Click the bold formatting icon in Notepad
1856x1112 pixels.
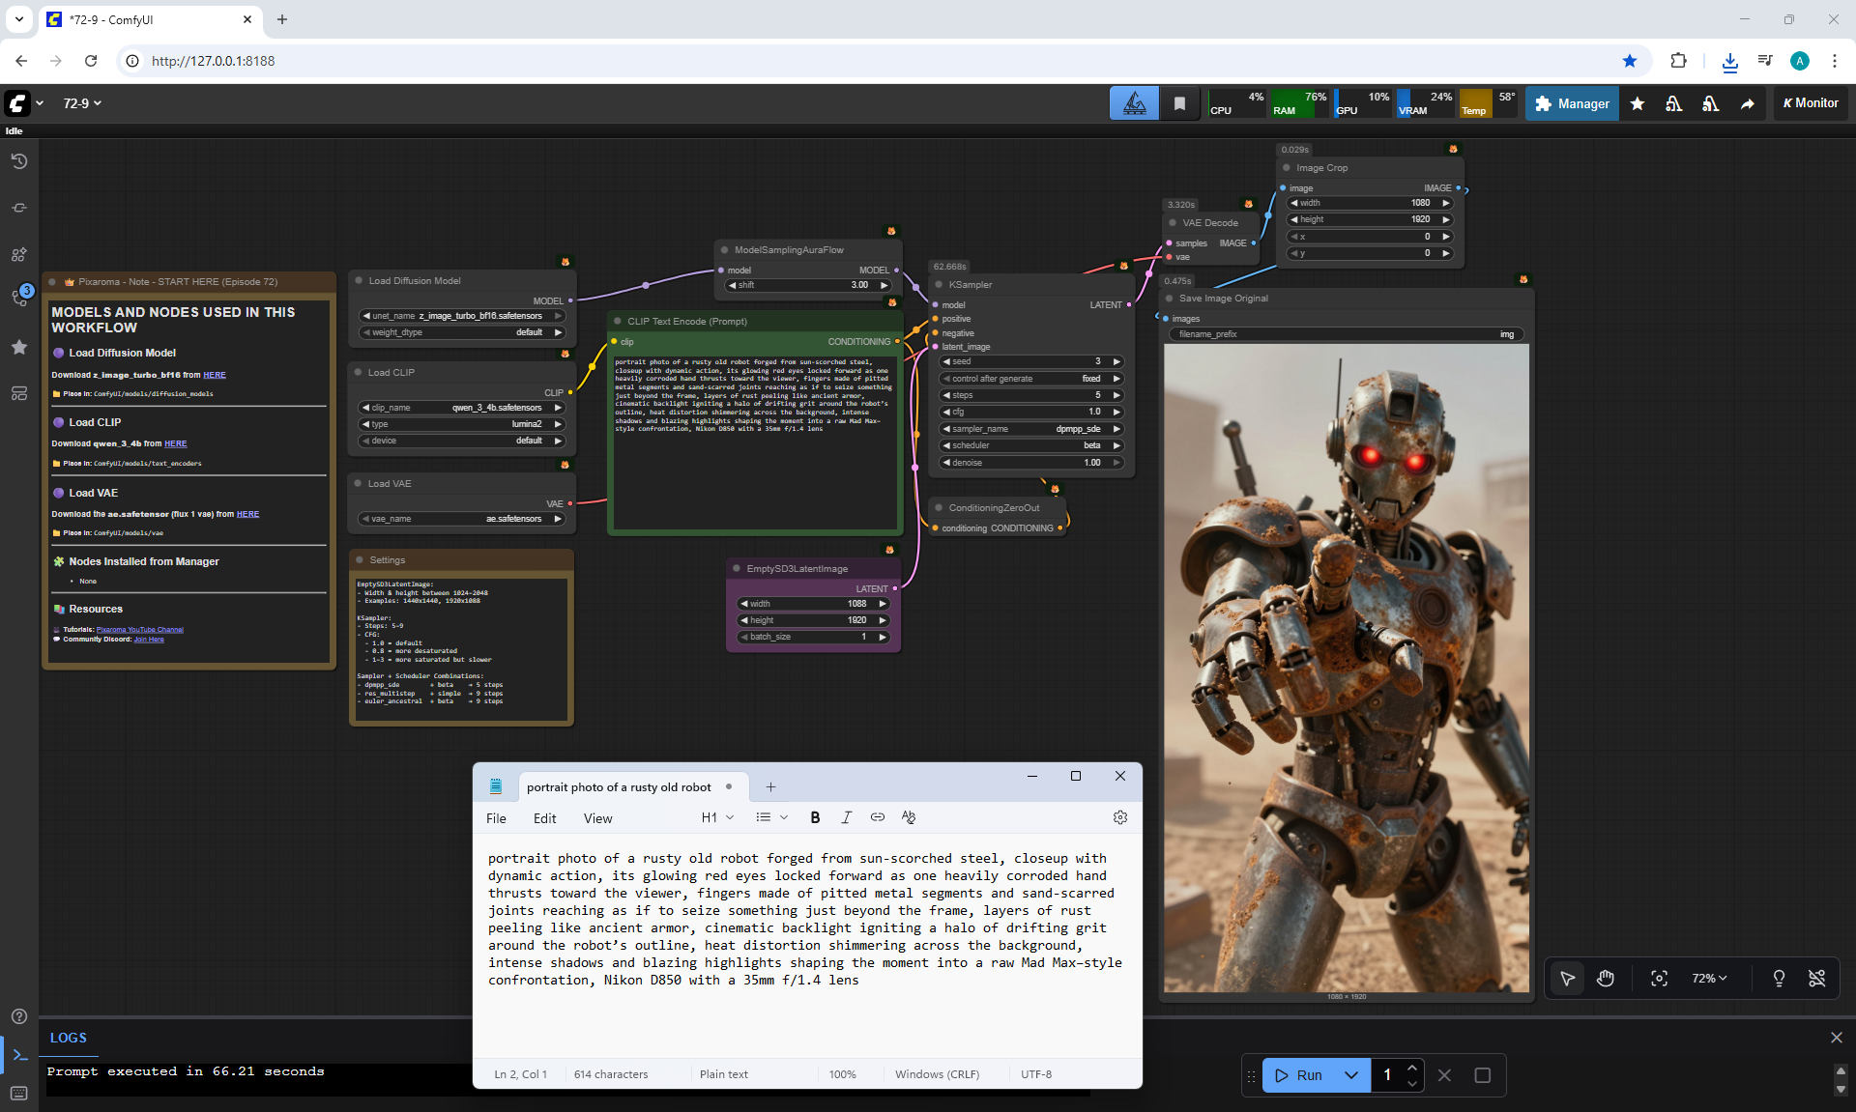coord(815,817)
